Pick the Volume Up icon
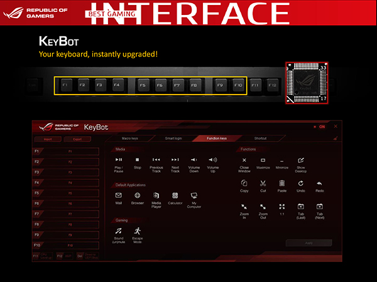Viewport: 377px width, 282px height. 213,160
